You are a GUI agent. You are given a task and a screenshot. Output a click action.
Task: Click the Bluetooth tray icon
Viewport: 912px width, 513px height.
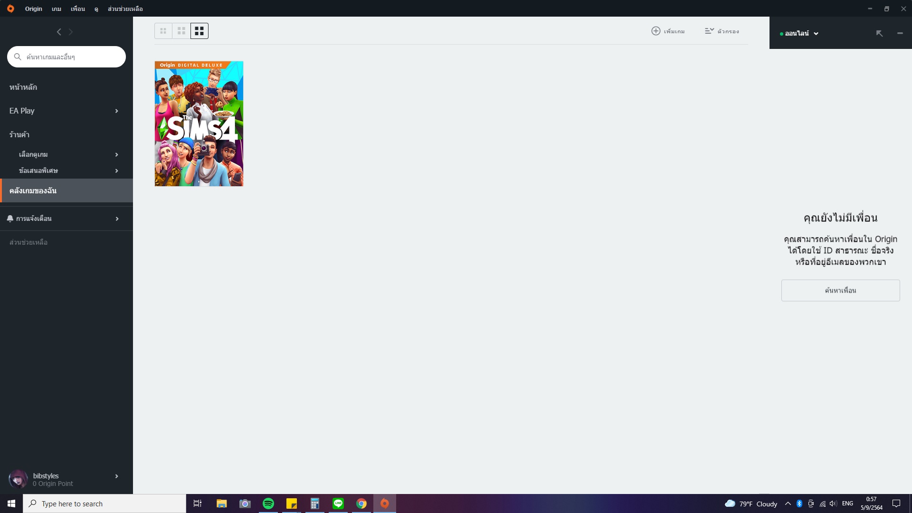[799, 503]
